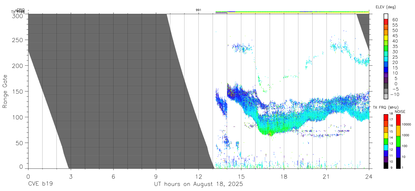Click the "24" hour tick label on x-axis
The height and width of the screenshot is (191, 415).
[x=369, y=177]
